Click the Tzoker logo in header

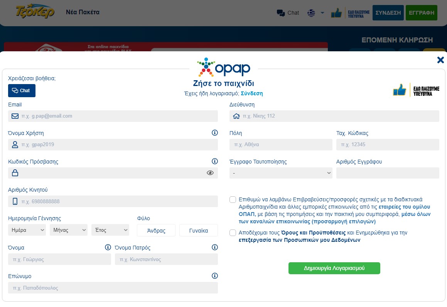point(35,12)
